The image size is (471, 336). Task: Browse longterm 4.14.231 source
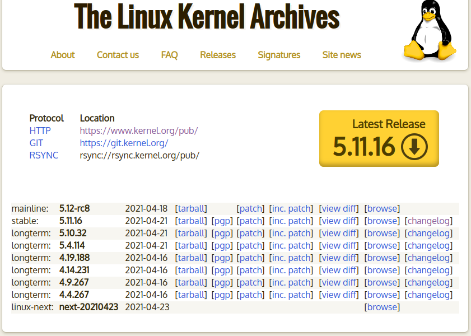tap(382, 270)
